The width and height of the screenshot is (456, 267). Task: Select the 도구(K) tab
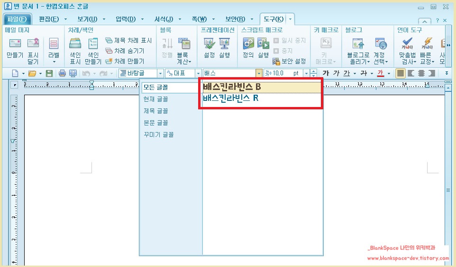click(274, 19)
